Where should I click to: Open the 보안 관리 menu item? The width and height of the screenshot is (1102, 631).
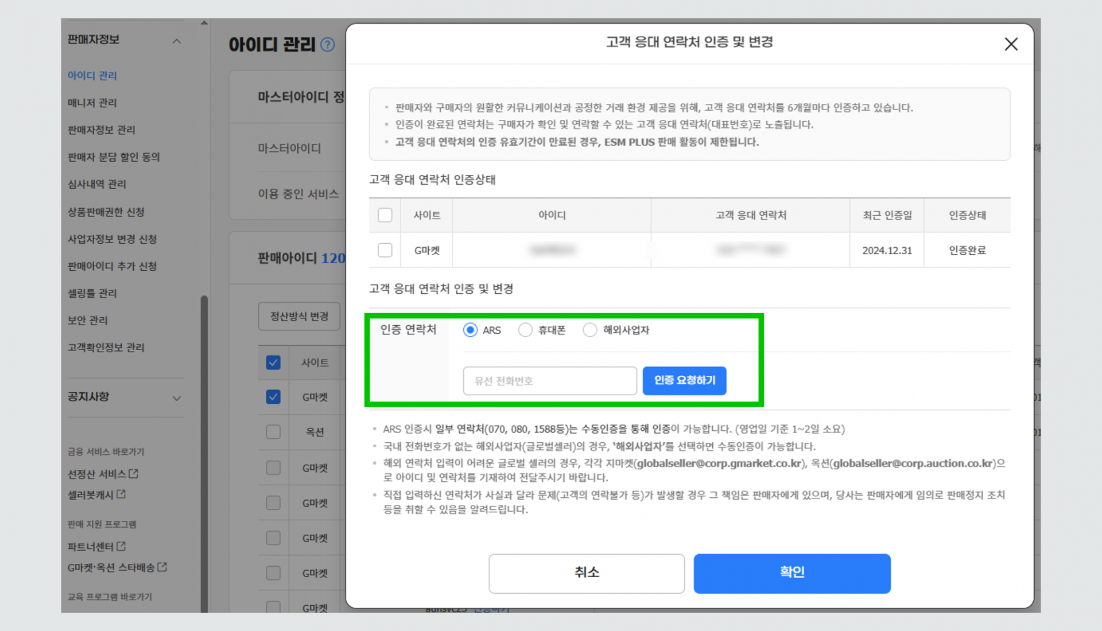(x=87, y=320)
